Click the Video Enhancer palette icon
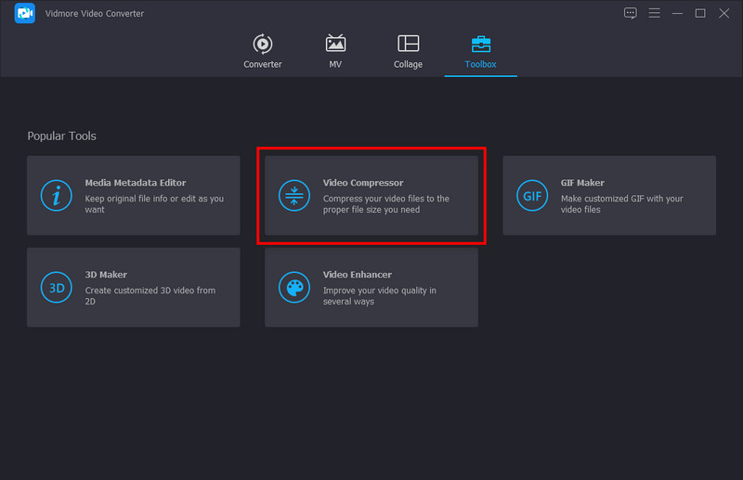743x480 pixels. pos(294,288)
